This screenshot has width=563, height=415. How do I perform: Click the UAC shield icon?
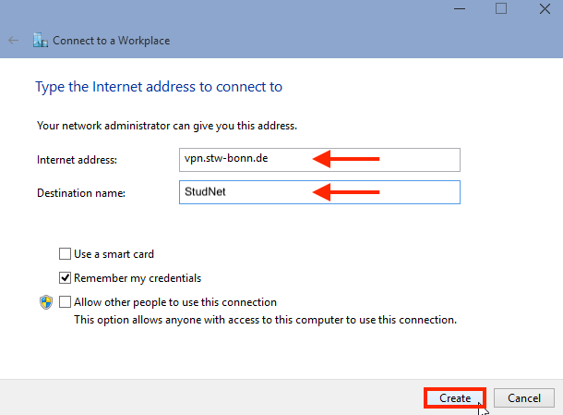click(46, 302)
